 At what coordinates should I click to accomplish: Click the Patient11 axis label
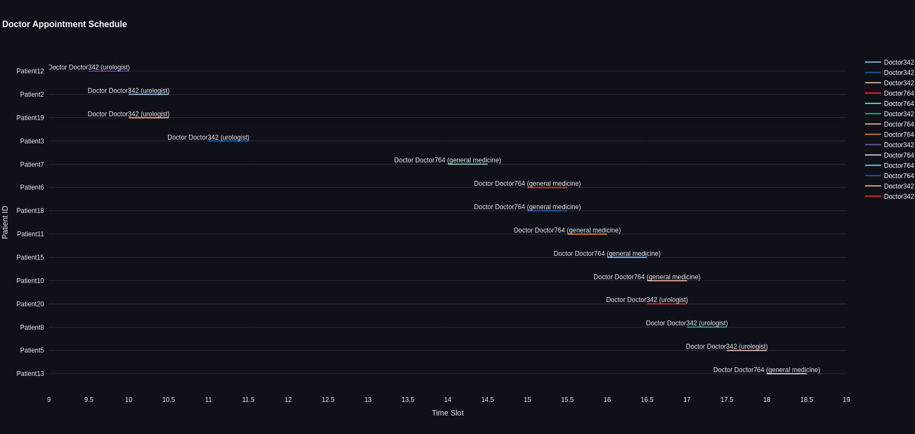click(x=30, y=234)
